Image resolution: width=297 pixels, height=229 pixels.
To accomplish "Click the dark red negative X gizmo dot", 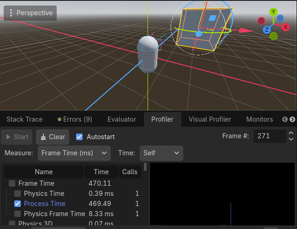I will (261, 21).
